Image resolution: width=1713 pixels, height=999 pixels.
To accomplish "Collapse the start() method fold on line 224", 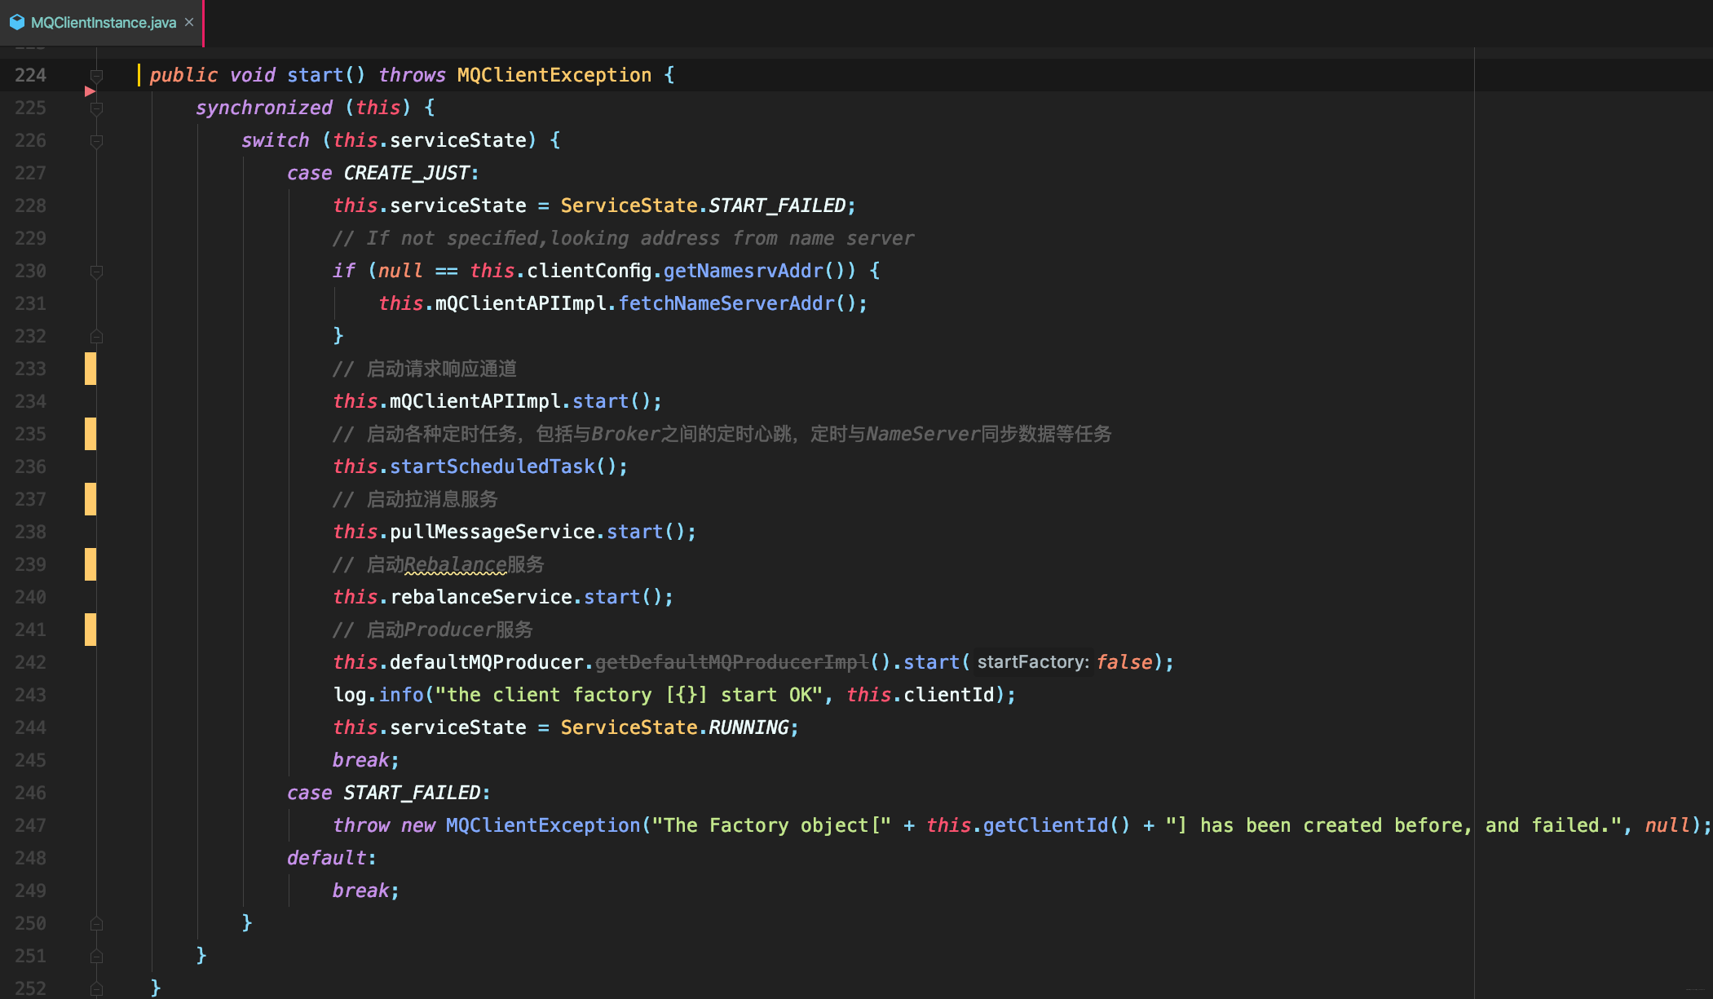I will (96, 76).
